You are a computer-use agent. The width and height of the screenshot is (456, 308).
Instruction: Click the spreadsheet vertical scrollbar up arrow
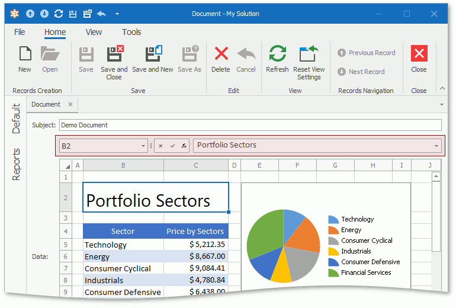click(x=436, y=177)
